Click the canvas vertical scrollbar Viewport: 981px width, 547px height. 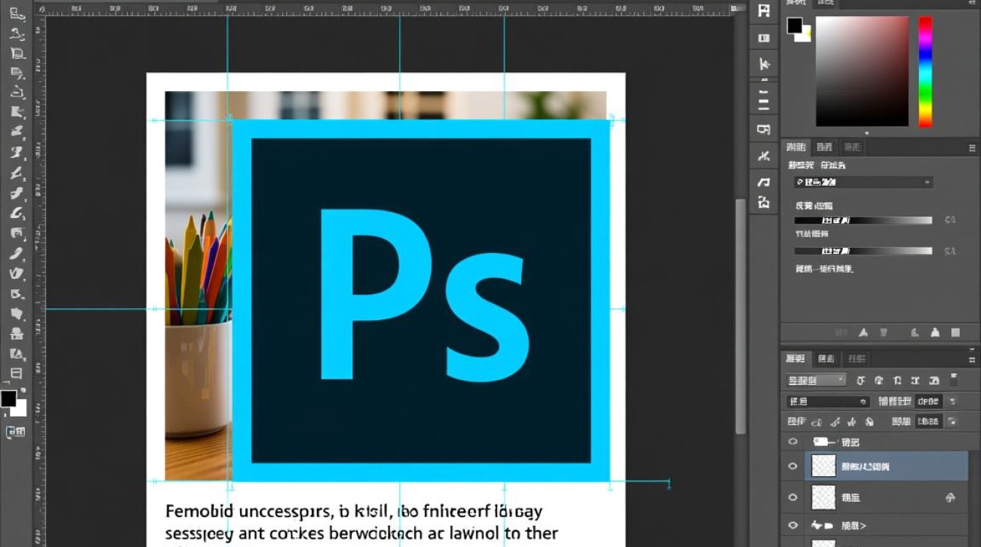[x=741, y=316]
